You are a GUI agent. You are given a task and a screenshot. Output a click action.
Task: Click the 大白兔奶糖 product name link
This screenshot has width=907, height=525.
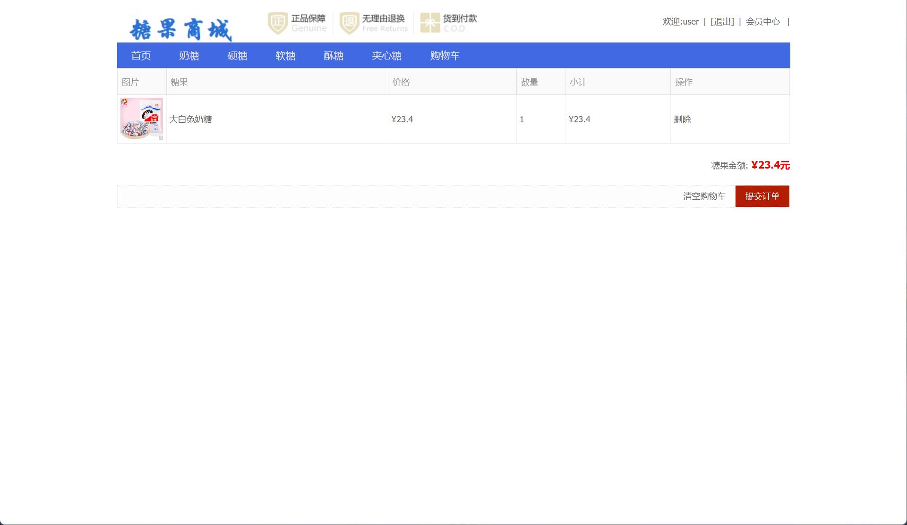190,119
